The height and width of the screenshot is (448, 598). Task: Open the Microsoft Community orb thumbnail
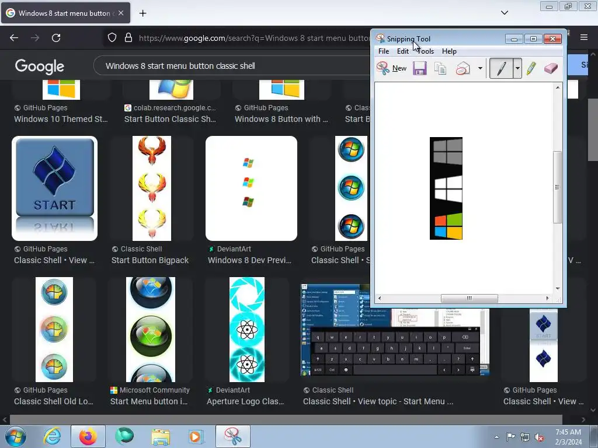pyautogui.click(x=151, y=330)
